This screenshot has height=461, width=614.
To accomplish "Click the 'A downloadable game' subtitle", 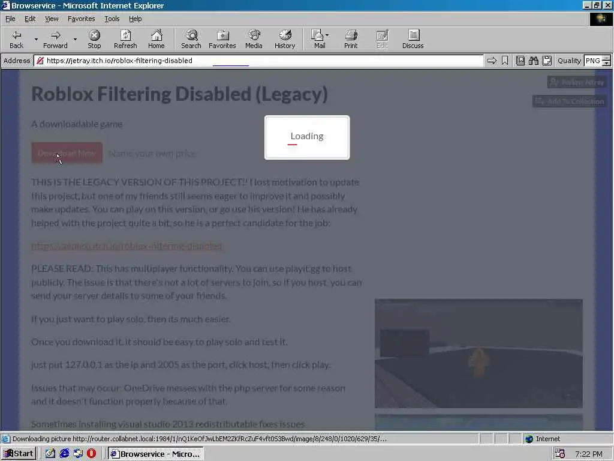I will click(77, 124).
